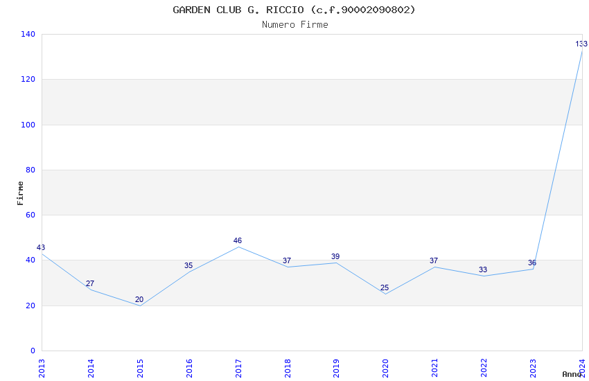Click the data label 37 for 2018
This screenshot has height=381, width=589.
click(287, 260)
